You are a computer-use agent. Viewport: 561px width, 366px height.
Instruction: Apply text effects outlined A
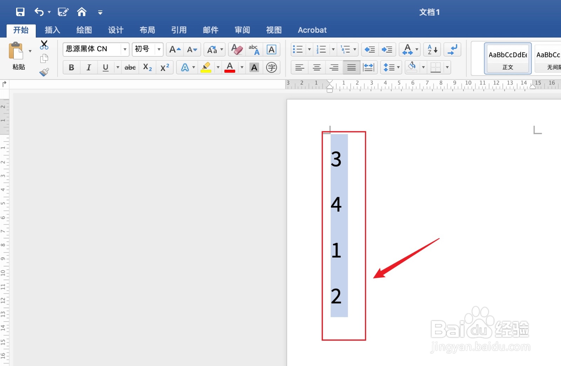(x=185, y=67)
